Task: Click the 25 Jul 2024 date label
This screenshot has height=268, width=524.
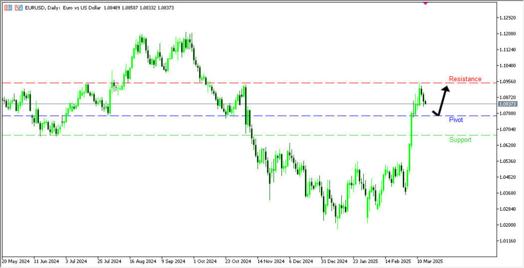Action: (110, 261)
